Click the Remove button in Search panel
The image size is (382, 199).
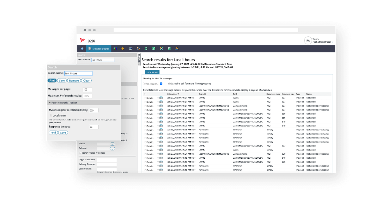pos(74,81)
